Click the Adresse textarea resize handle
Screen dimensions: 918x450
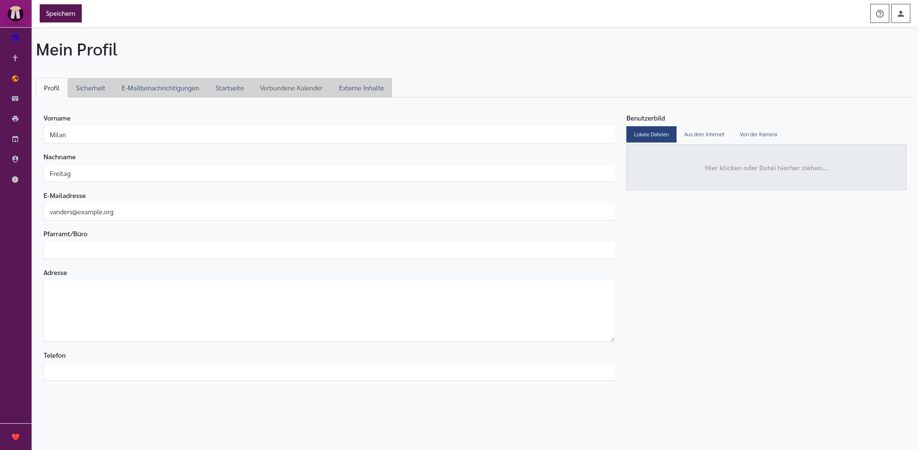(612, 339)
